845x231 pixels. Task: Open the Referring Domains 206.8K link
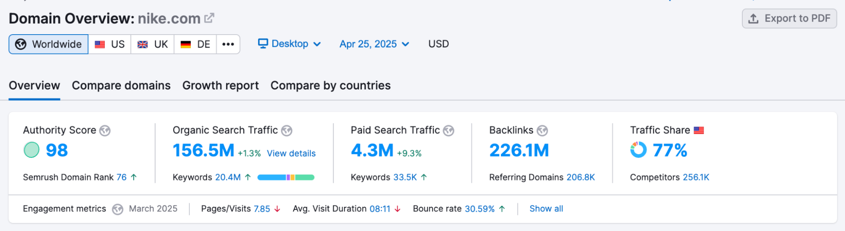pos(581,177)
